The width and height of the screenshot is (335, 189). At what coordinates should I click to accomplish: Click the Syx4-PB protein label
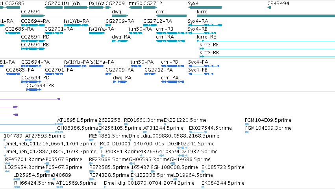[198, 70]
